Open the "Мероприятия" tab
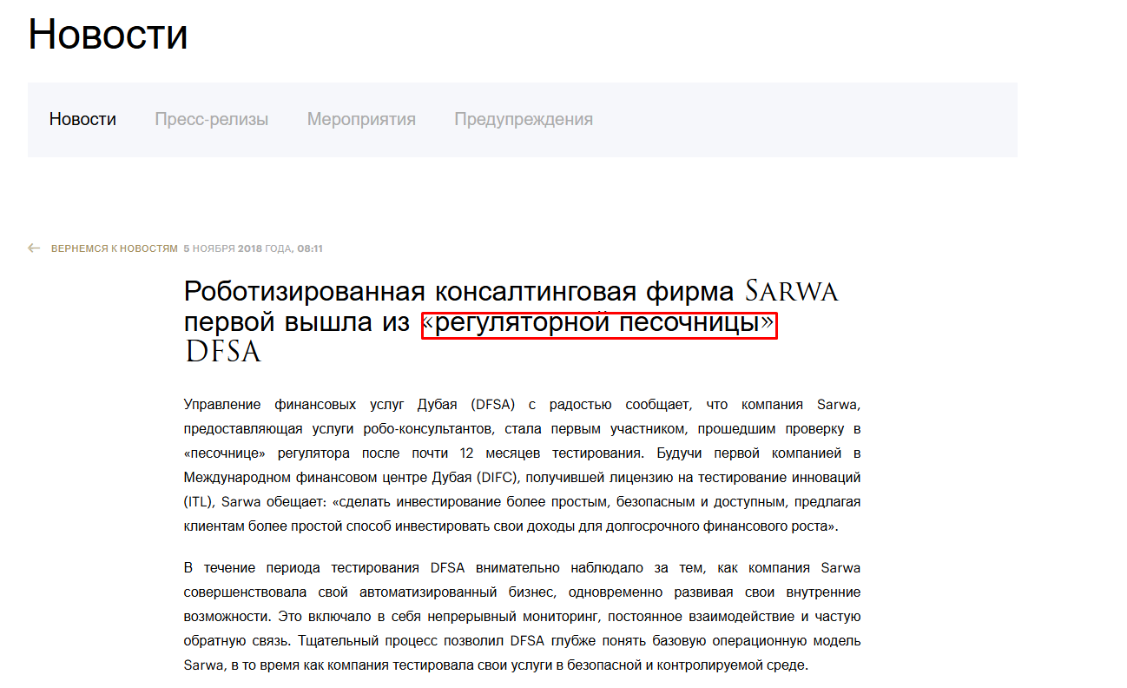1127x688 pixels. 361,119
